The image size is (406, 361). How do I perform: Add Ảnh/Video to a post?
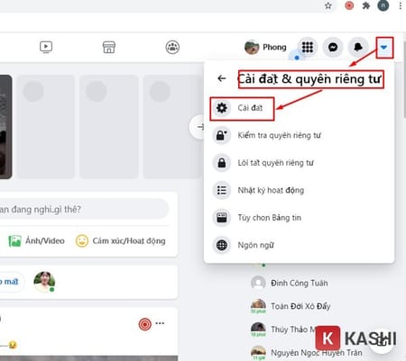coord(36,241)
